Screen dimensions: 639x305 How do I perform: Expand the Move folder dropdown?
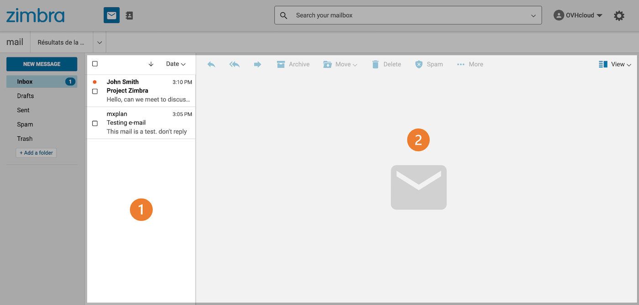pos(340,64)
